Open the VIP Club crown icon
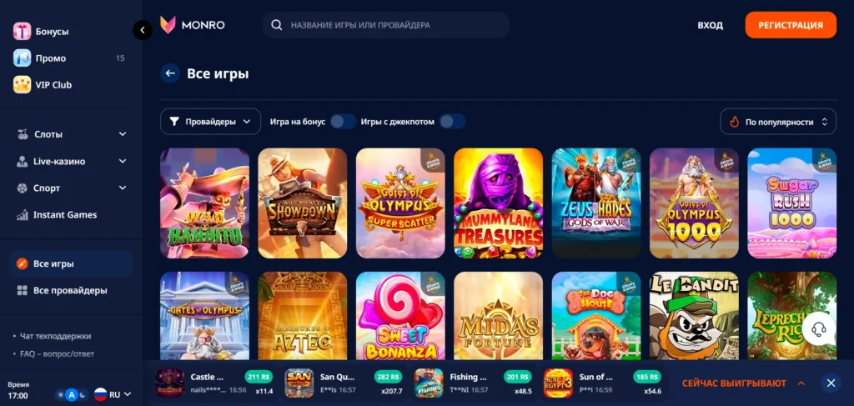This screenshot has height=406, width=854. click(23, 85)
